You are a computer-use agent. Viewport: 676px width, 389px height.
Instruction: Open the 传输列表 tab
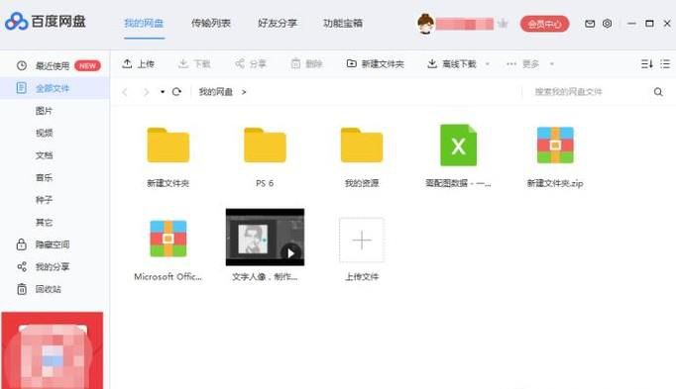pos(211,23)
